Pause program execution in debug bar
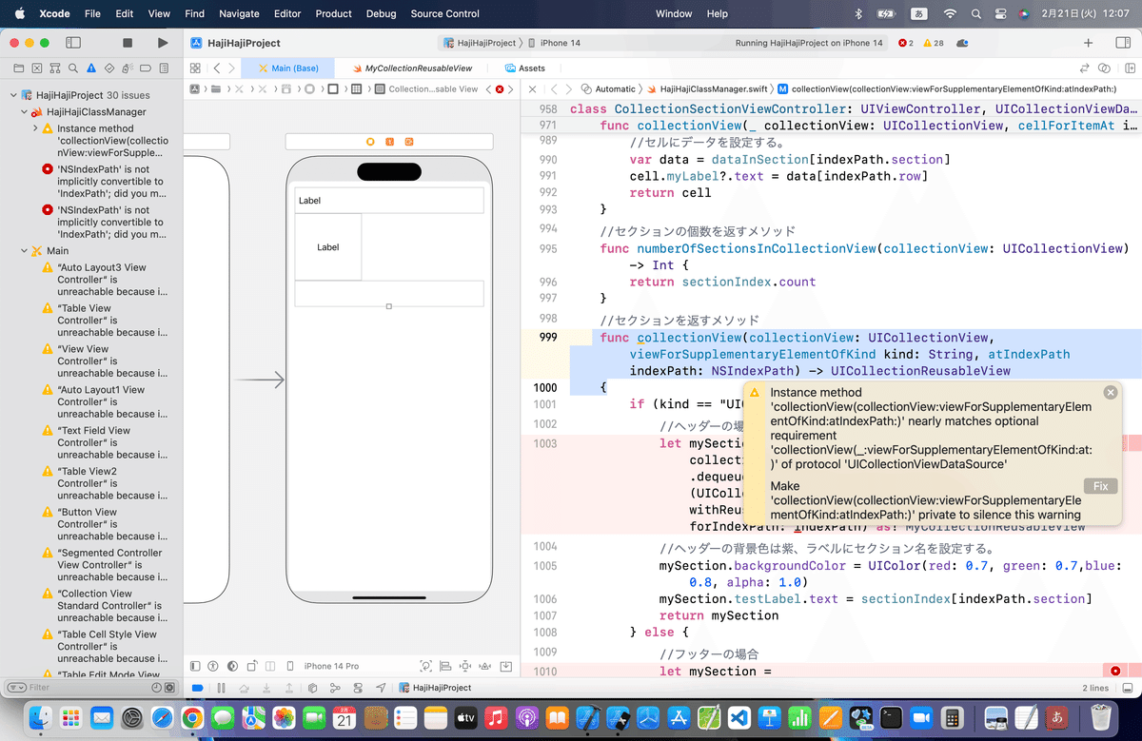Screen dimensions: 1142x741 coord(221,687)
